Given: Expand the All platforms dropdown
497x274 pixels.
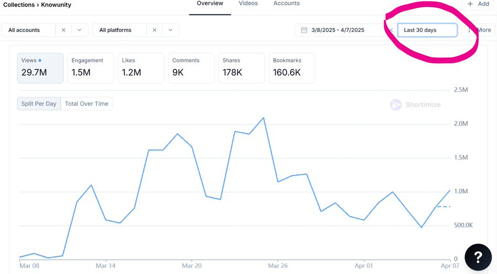Looking at the screenshot, I should coord(170,30).
